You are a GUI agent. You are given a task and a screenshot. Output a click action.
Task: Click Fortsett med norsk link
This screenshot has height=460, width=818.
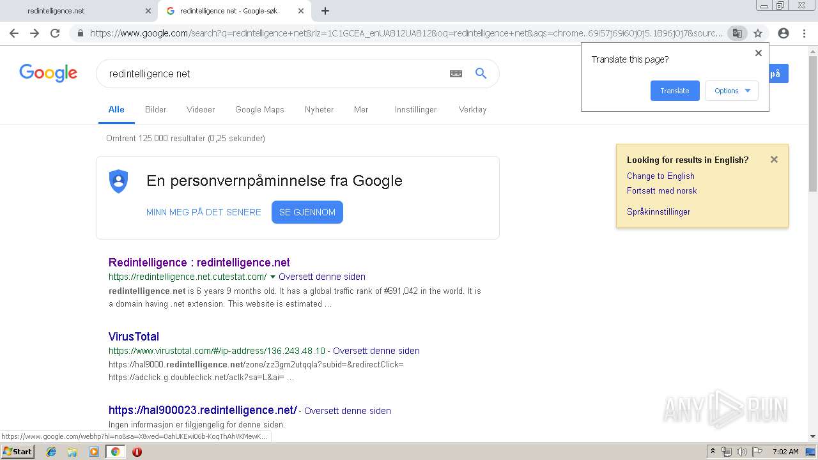[662, 190]
